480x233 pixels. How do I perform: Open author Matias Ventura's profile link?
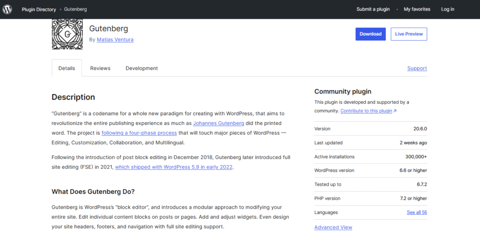click(115, 40)
